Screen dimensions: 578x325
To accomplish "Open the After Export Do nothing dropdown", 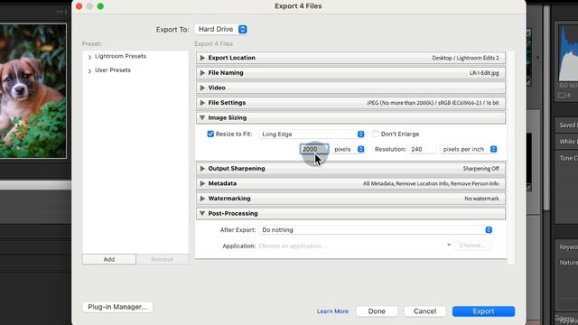I will [377, 230].
